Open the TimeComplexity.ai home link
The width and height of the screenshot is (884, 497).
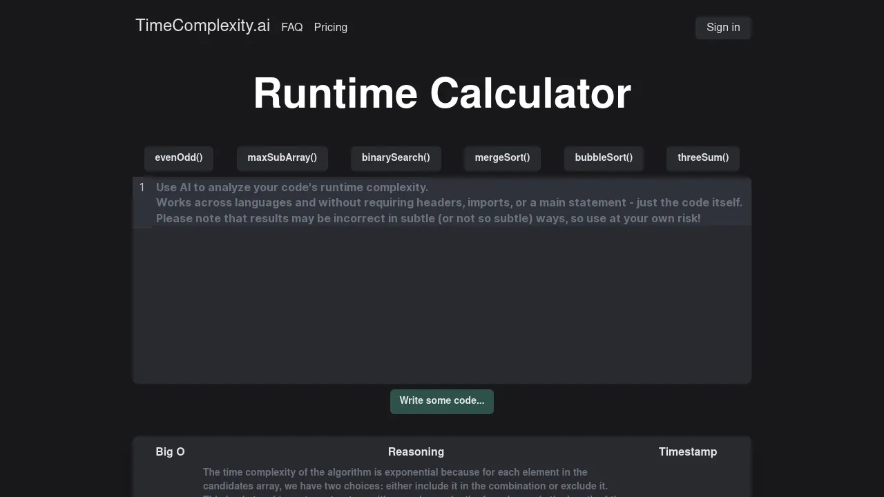[202, 26]
